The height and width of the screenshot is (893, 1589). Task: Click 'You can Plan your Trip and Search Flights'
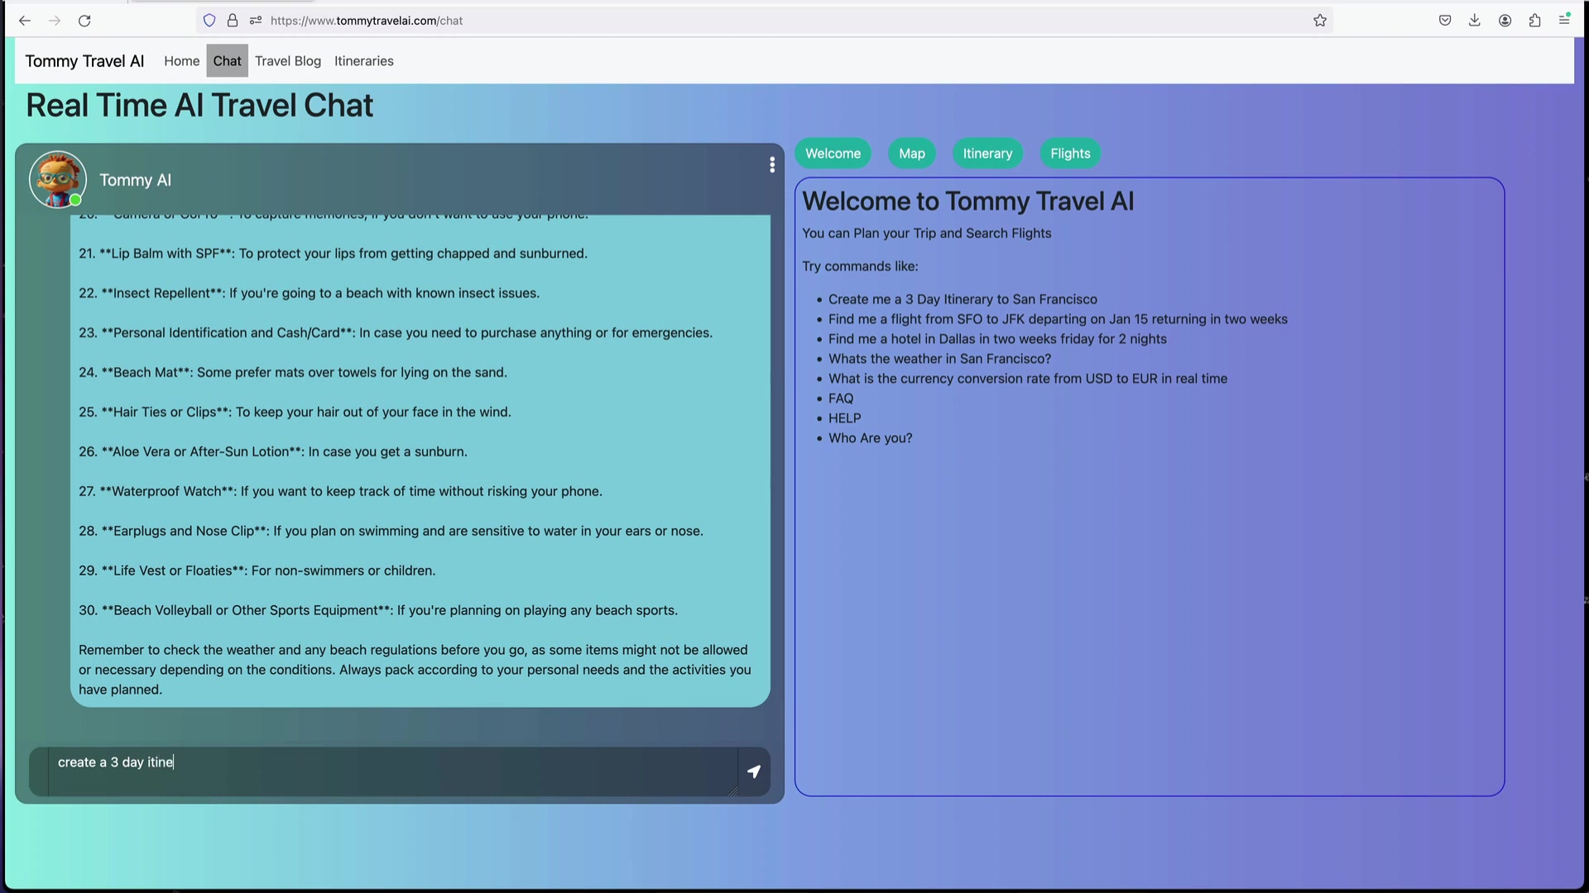[926, 233]
